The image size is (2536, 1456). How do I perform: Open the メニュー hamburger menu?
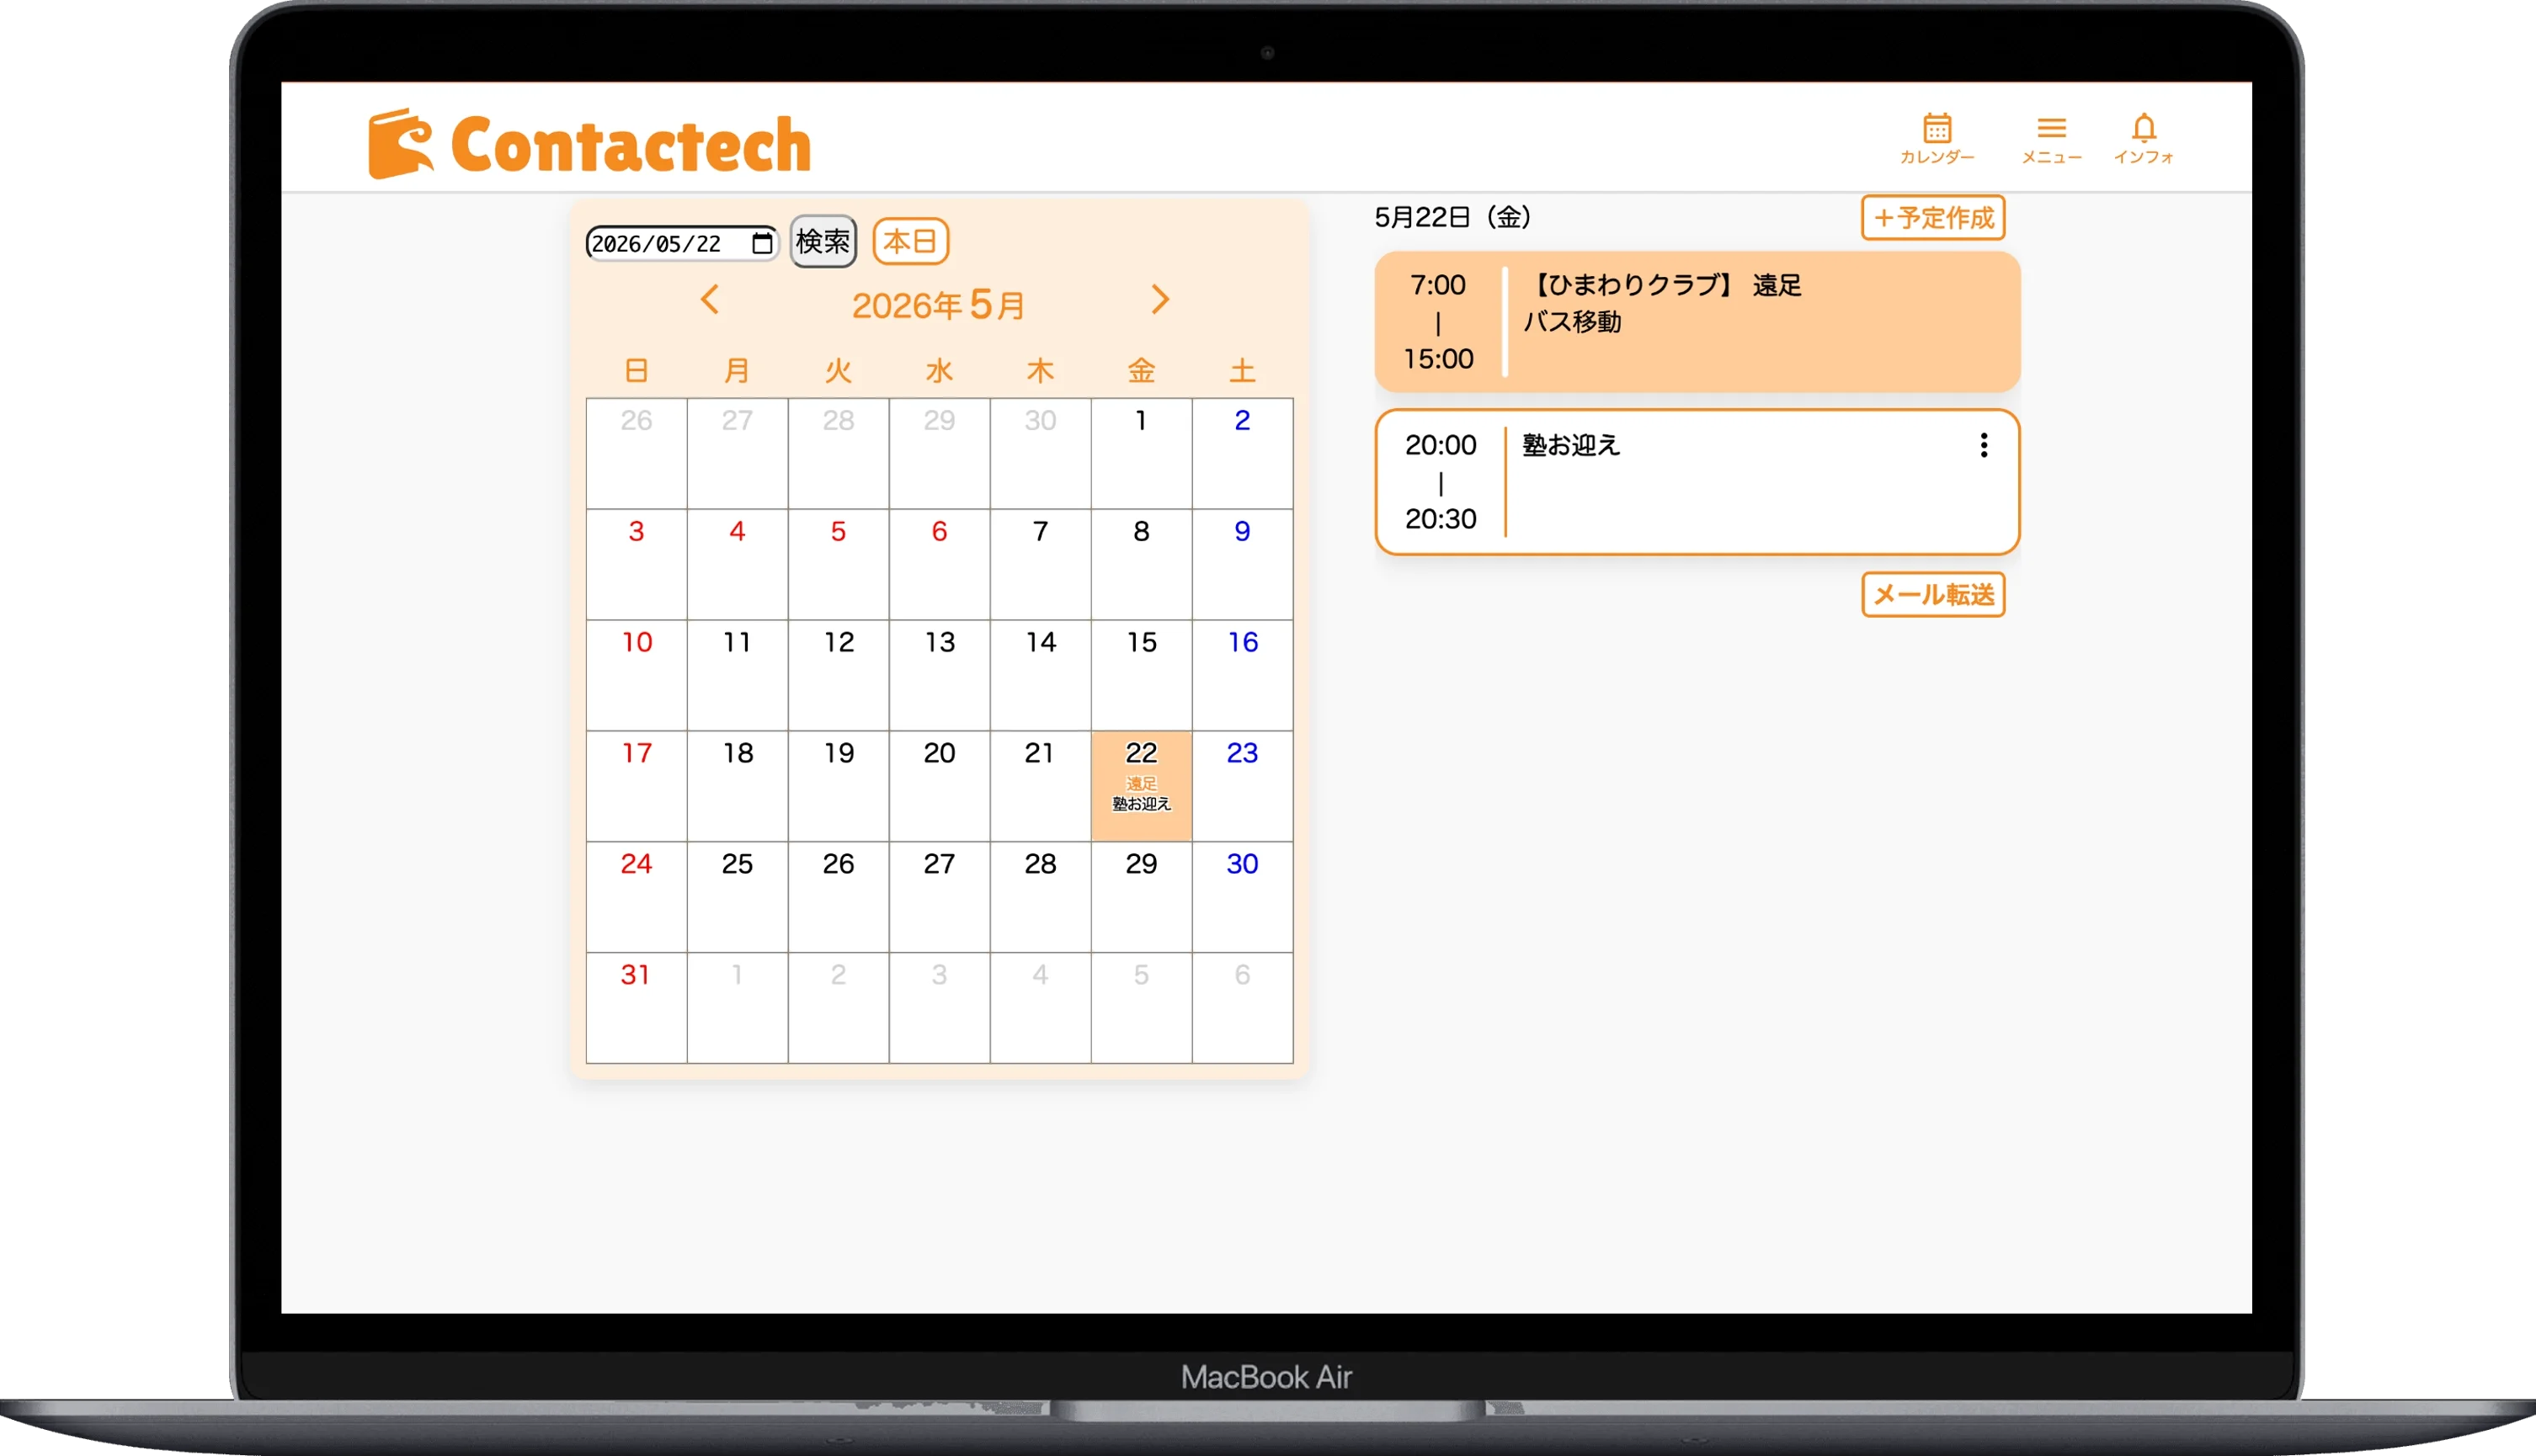pyautogui.click(x=2051, y=139)
